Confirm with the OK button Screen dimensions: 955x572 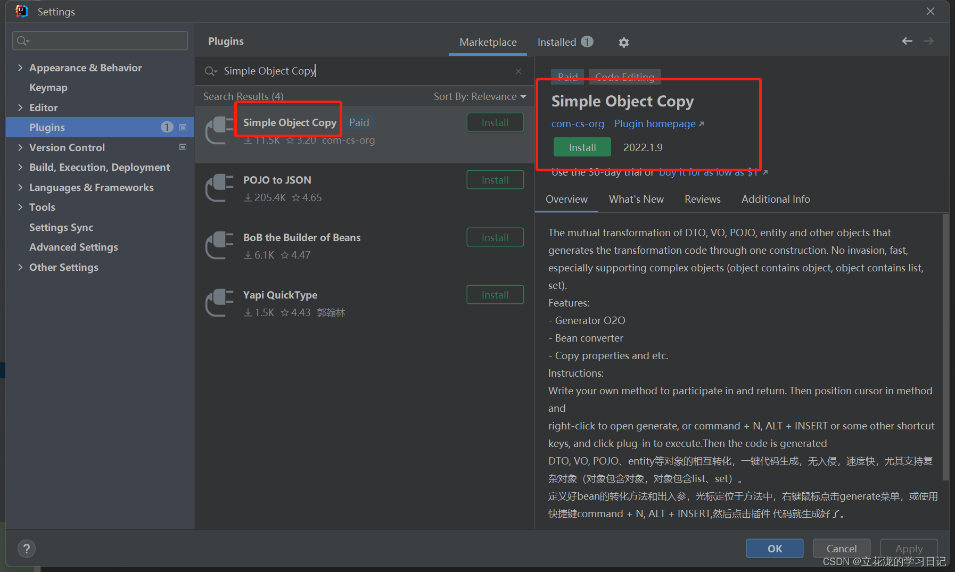coord(775,549)
